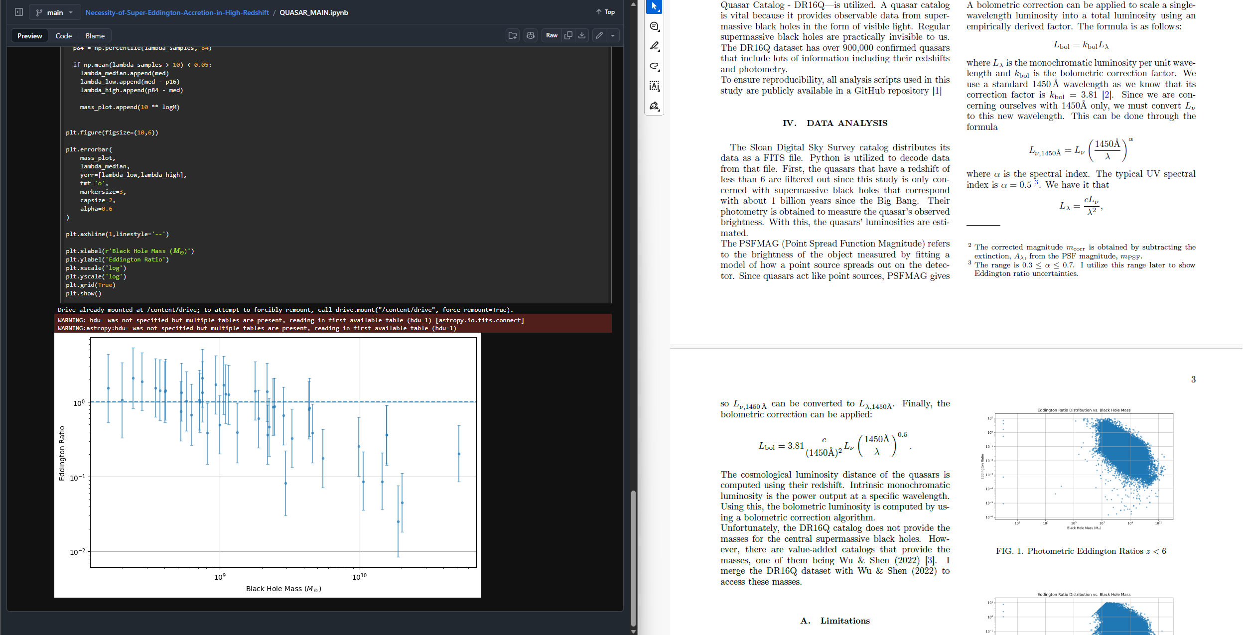This screenshot has width=1243, height=635.
Task: Click the open in workspace folder icon
Action: coord(512,35)
